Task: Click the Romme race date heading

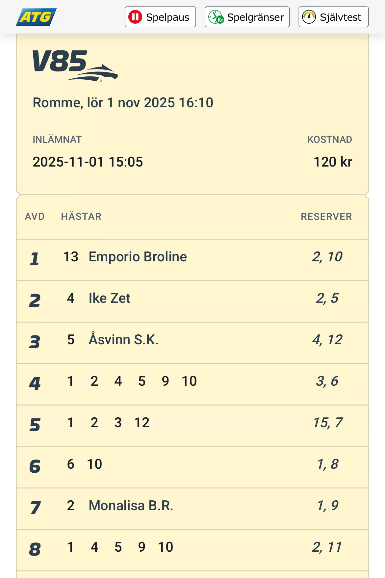Action: 123,103
